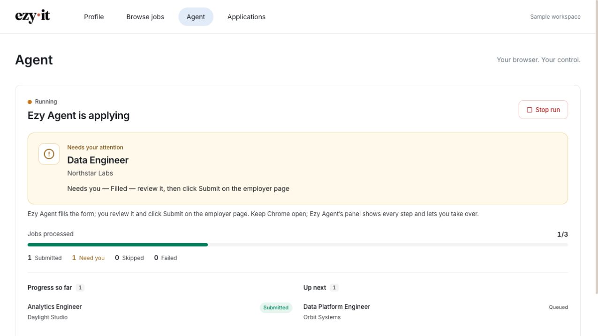Go to Browse jobs tab
The width and height of the screenshot is (598, 336).
tap(145, 17)
